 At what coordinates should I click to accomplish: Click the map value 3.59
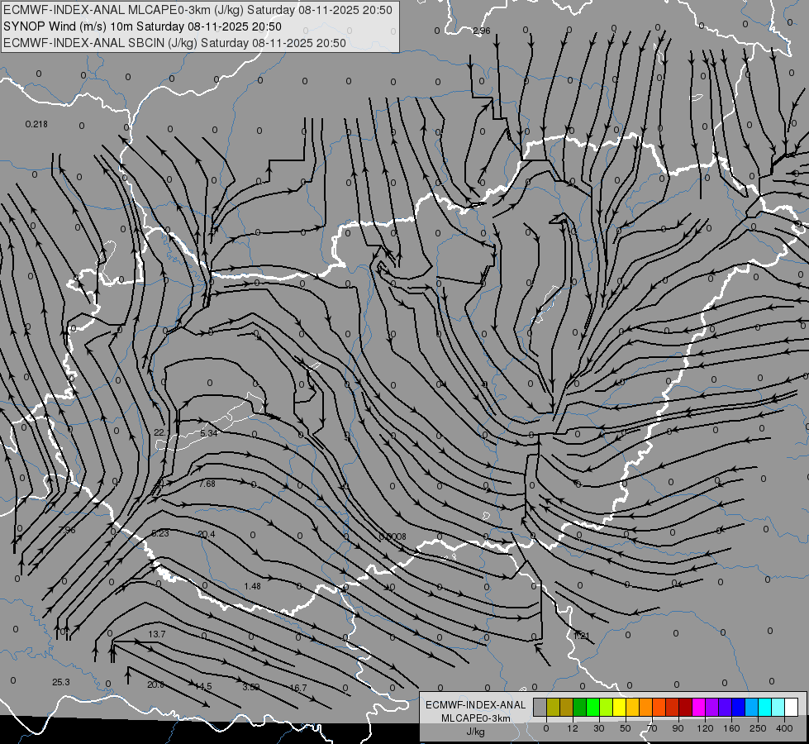click(x=250, y=687)
